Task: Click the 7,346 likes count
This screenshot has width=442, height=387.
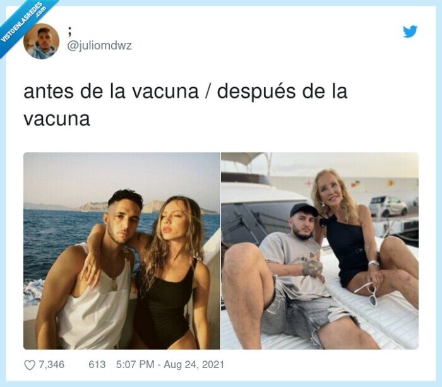Action: (x=52, y=364)
